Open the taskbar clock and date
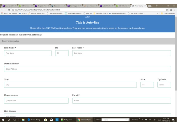 (166, 120)
